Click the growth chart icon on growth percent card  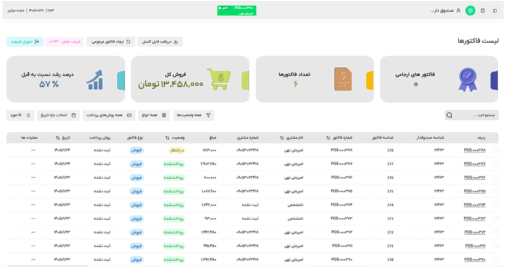click(95, 80)
